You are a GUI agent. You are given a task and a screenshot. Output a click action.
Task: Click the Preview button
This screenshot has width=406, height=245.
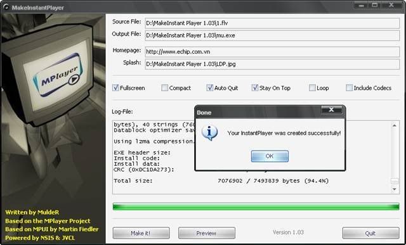coord(207,233)
